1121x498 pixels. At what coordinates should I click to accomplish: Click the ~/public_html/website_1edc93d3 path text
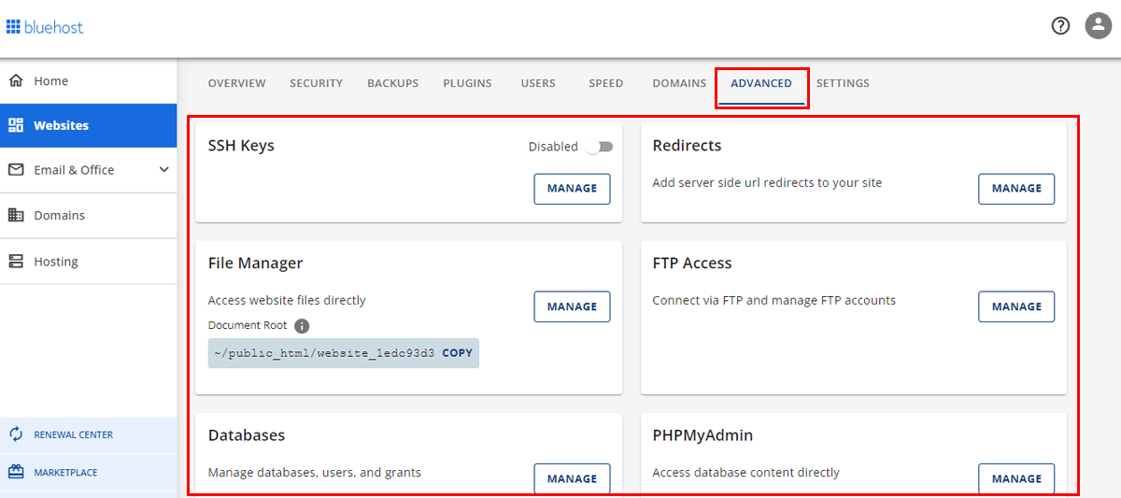(x=324, y=353)
